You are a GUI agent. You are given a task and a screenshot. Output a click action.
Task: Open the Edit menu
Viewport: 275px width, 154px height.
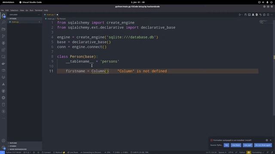pos(7,10)
